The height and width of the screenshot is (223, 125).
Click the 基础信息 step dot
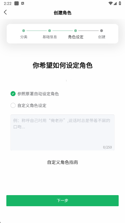49,31
